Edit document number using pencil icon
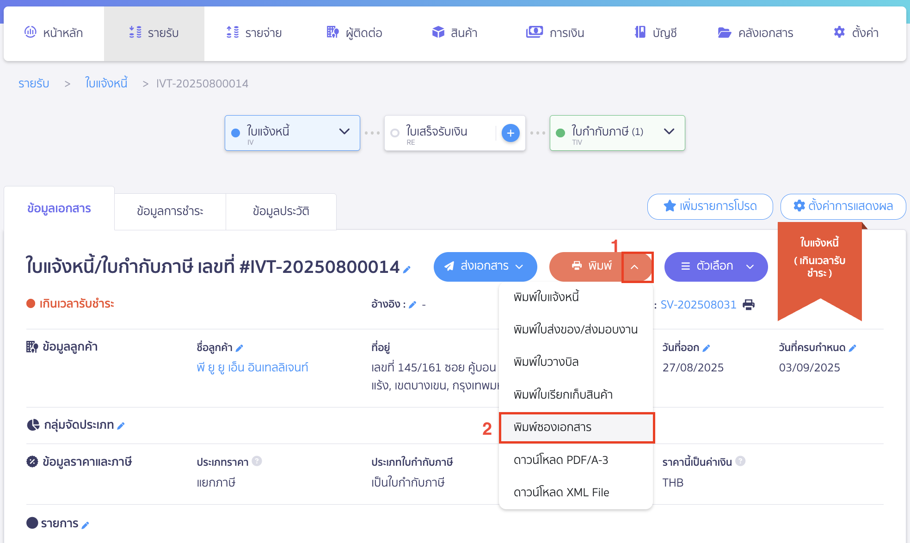Viewport: 910px width, 543px height. (407, 269)
